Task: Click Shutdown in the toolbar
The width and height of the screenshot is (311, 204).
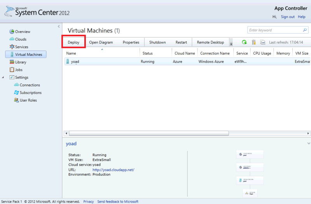Action: click(157, 42)
